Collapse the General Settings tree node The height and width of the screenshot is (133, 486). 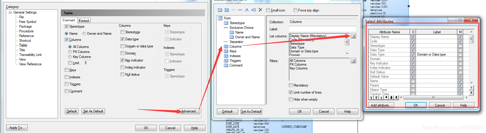click(x=10, y=12)
